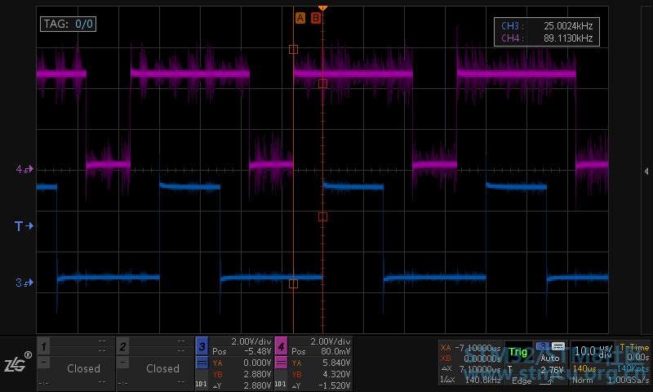This screenshot has height=392, width=653.
Task: Click CH4 89.1130kHz frequency readout
Action: click(547, 38)
